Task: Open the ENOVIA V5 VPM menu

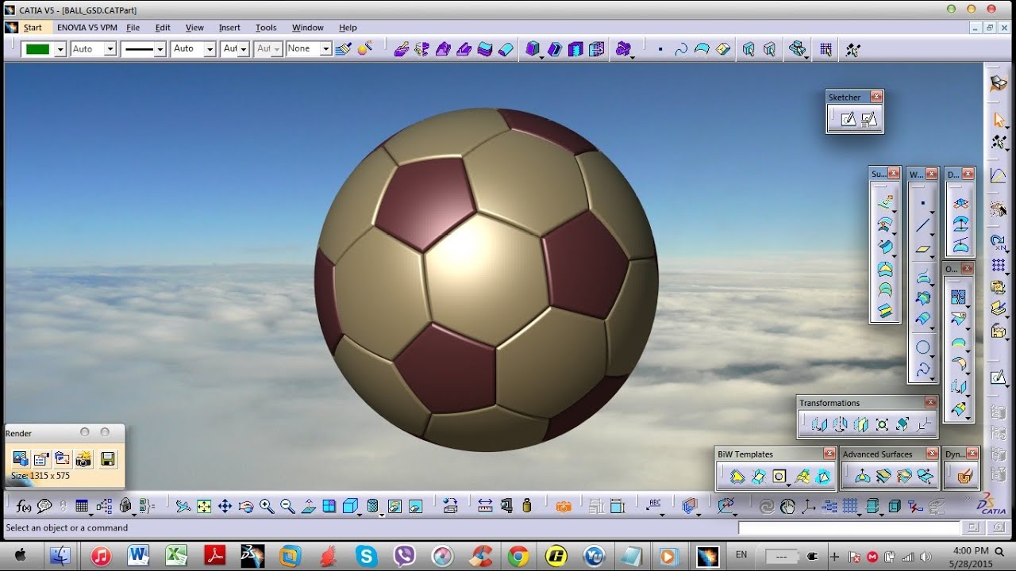Action: pos(87,28)
